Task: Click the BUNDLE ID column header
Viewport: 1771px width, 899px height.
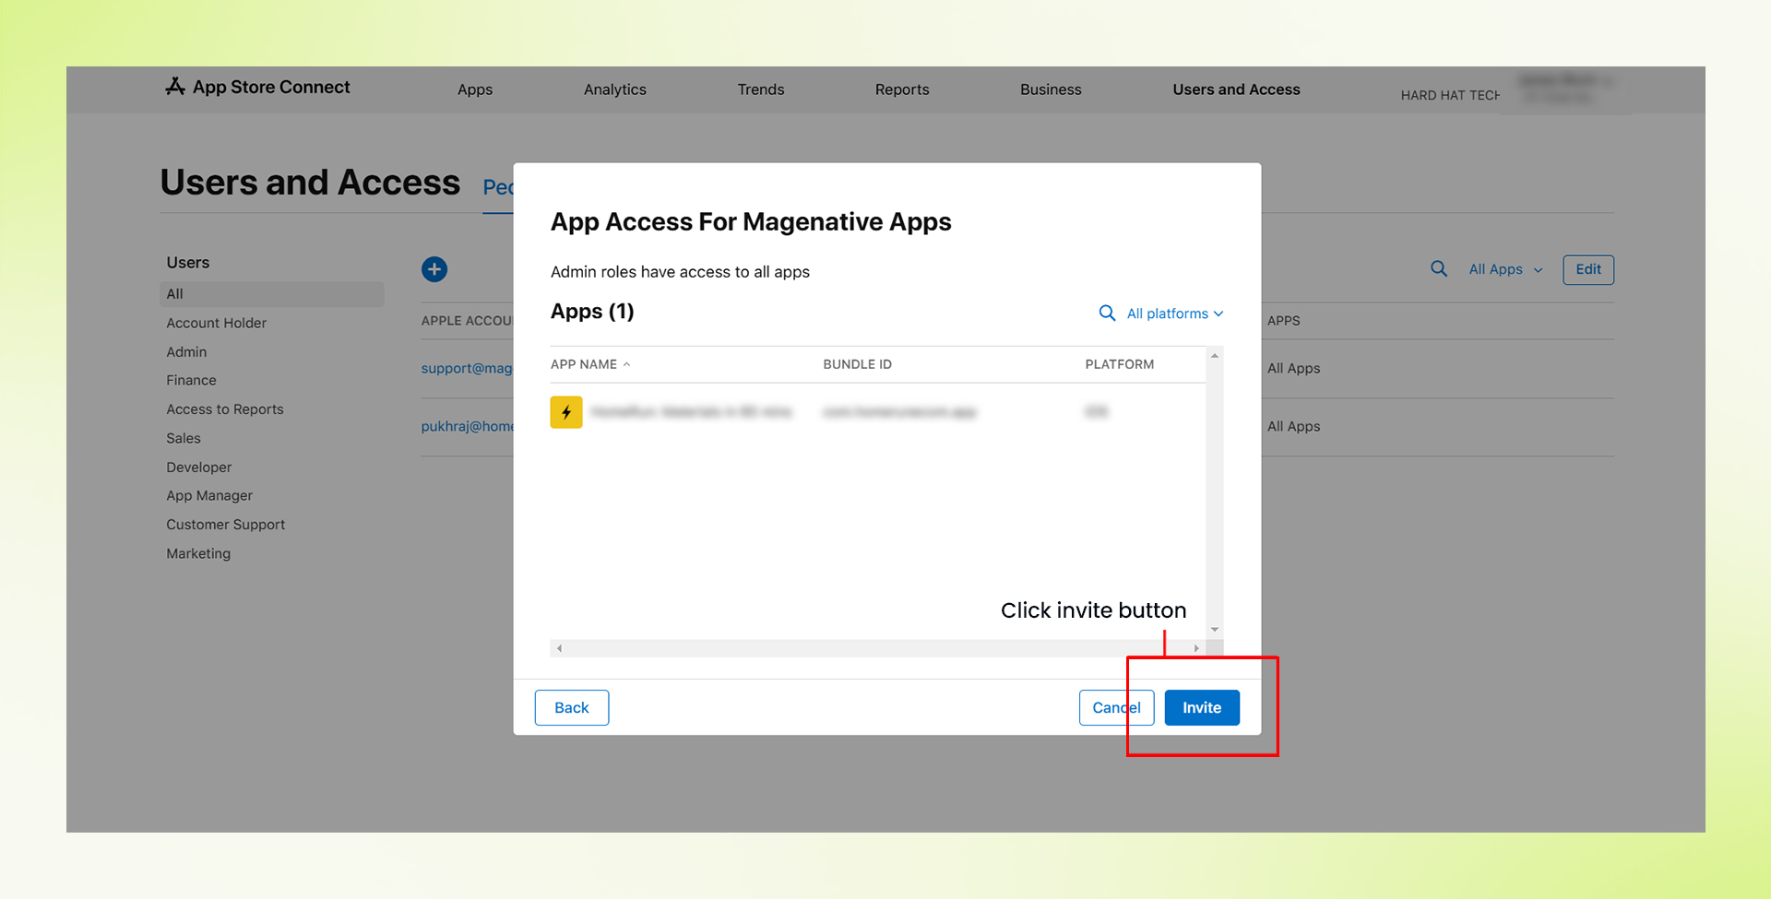Action: (858, 364)
